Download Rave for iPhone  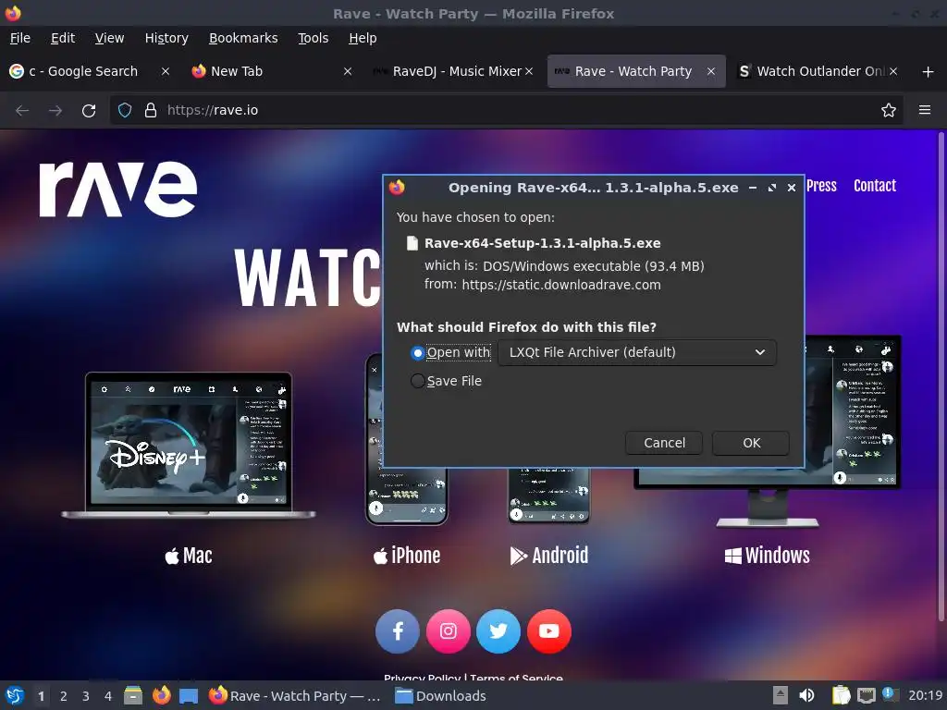click(407, 556)
